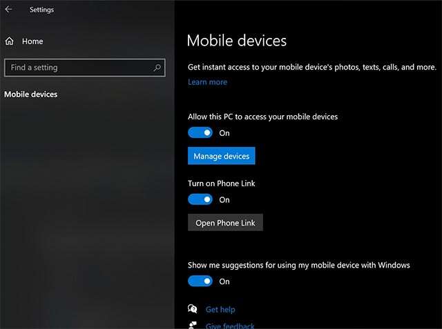Disable mobile device suggestions toggle

click(200, 281)
